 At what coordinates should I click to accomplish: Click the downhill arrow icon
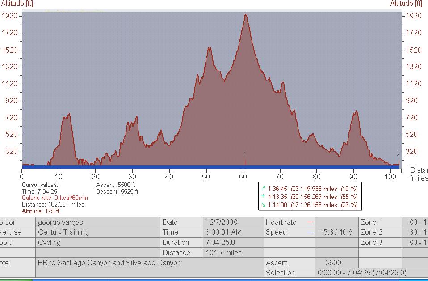264,205
